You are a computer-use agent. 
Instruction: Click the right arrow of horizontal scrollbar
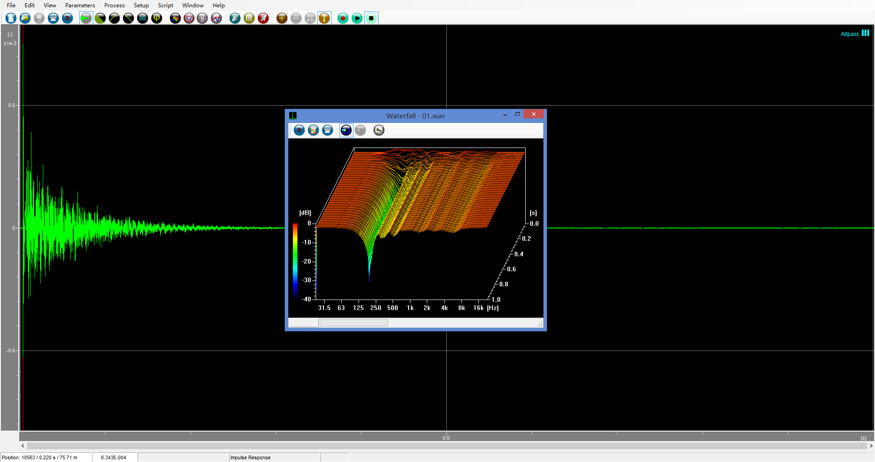pos(871,446)
